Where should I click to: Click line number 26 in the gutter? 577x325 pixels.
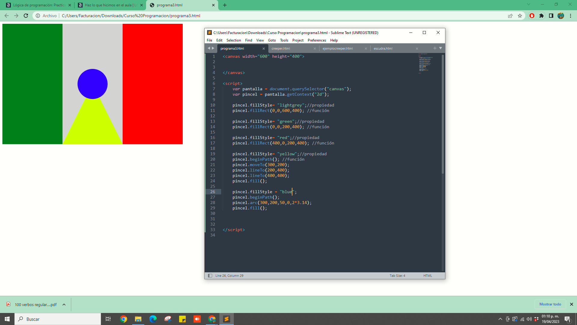point(213,192)
